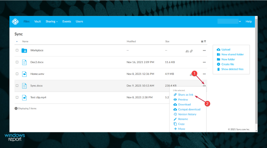267x148 pixels.
Task: Open the Users tab
Action: [x=79, y=22]
